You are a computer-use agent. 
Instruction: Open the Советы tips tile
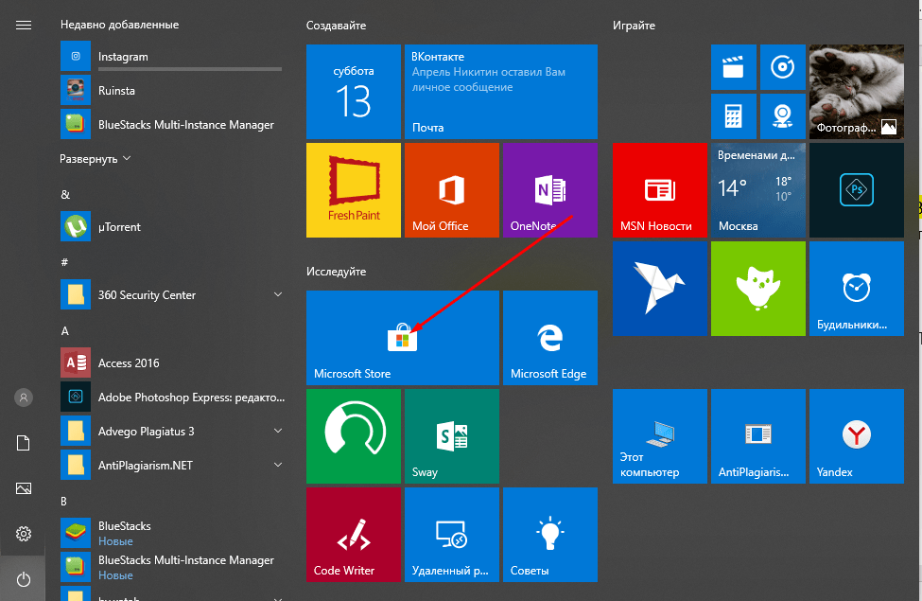click(x=549, y=535)
